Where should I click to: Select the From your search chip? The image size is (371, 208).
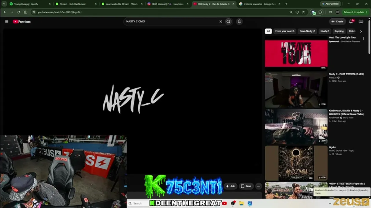[285, 31]
